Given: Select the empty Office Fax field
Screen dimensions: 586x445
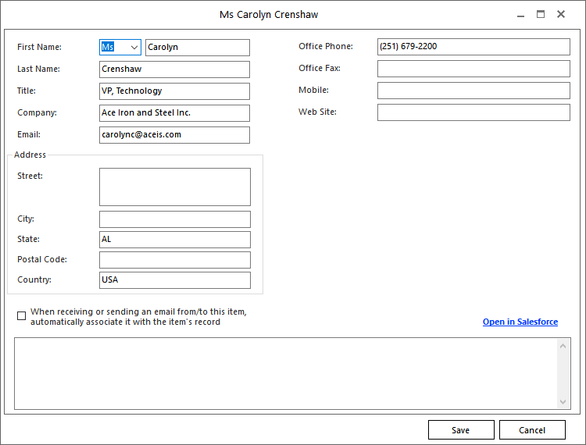Looking at the screenshot, I should [x=473, y=69].
